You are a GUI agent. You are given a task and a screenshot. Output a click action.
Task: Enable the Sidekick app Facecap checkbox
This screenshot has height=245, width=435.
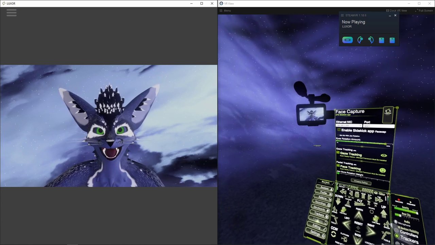click(339, 130)
